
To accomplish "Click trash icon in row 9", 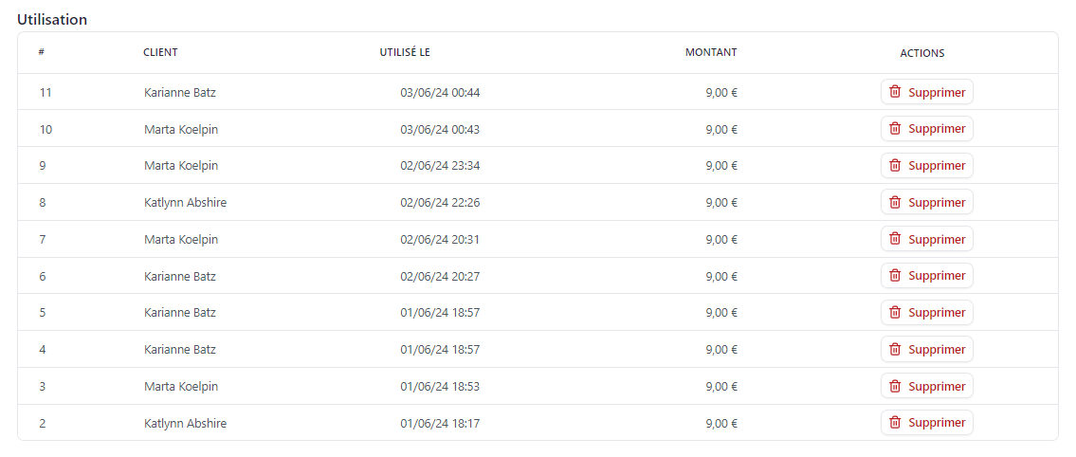I will tap(895, 166).
